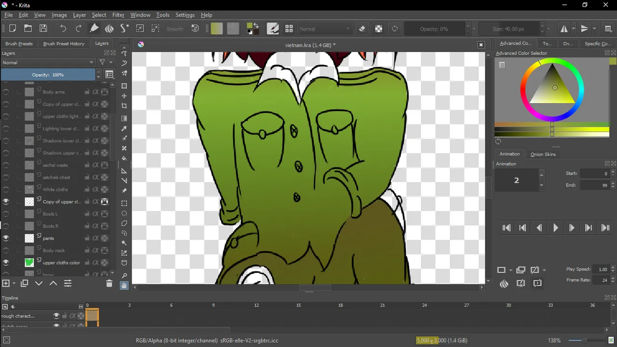Image resolution: width=617 pixels, height=347 pixels.
Task: Open the brush editor settings
Action: click(x=273, y=28)
